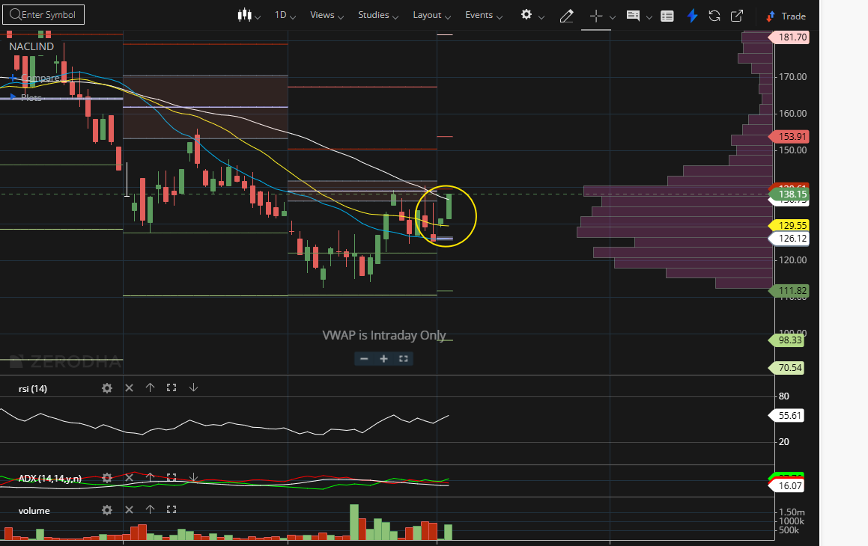Expand the annotation icon dropdown arrow
This screenshot has height=546, width=868.
pyautogui.click(x=649, y=17)
